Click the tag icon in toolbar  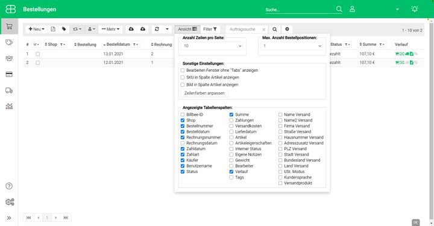tap(64, 29)
